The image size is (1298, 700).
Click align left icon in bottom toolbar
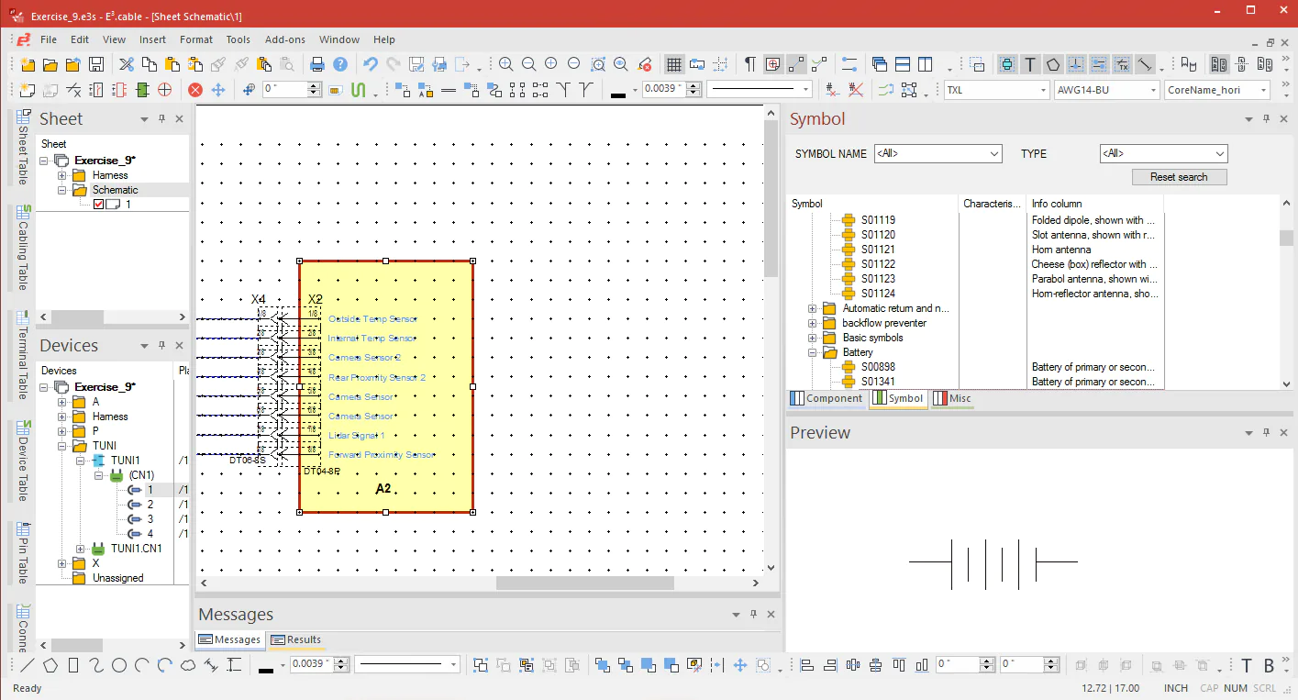[x=807, y=665]
